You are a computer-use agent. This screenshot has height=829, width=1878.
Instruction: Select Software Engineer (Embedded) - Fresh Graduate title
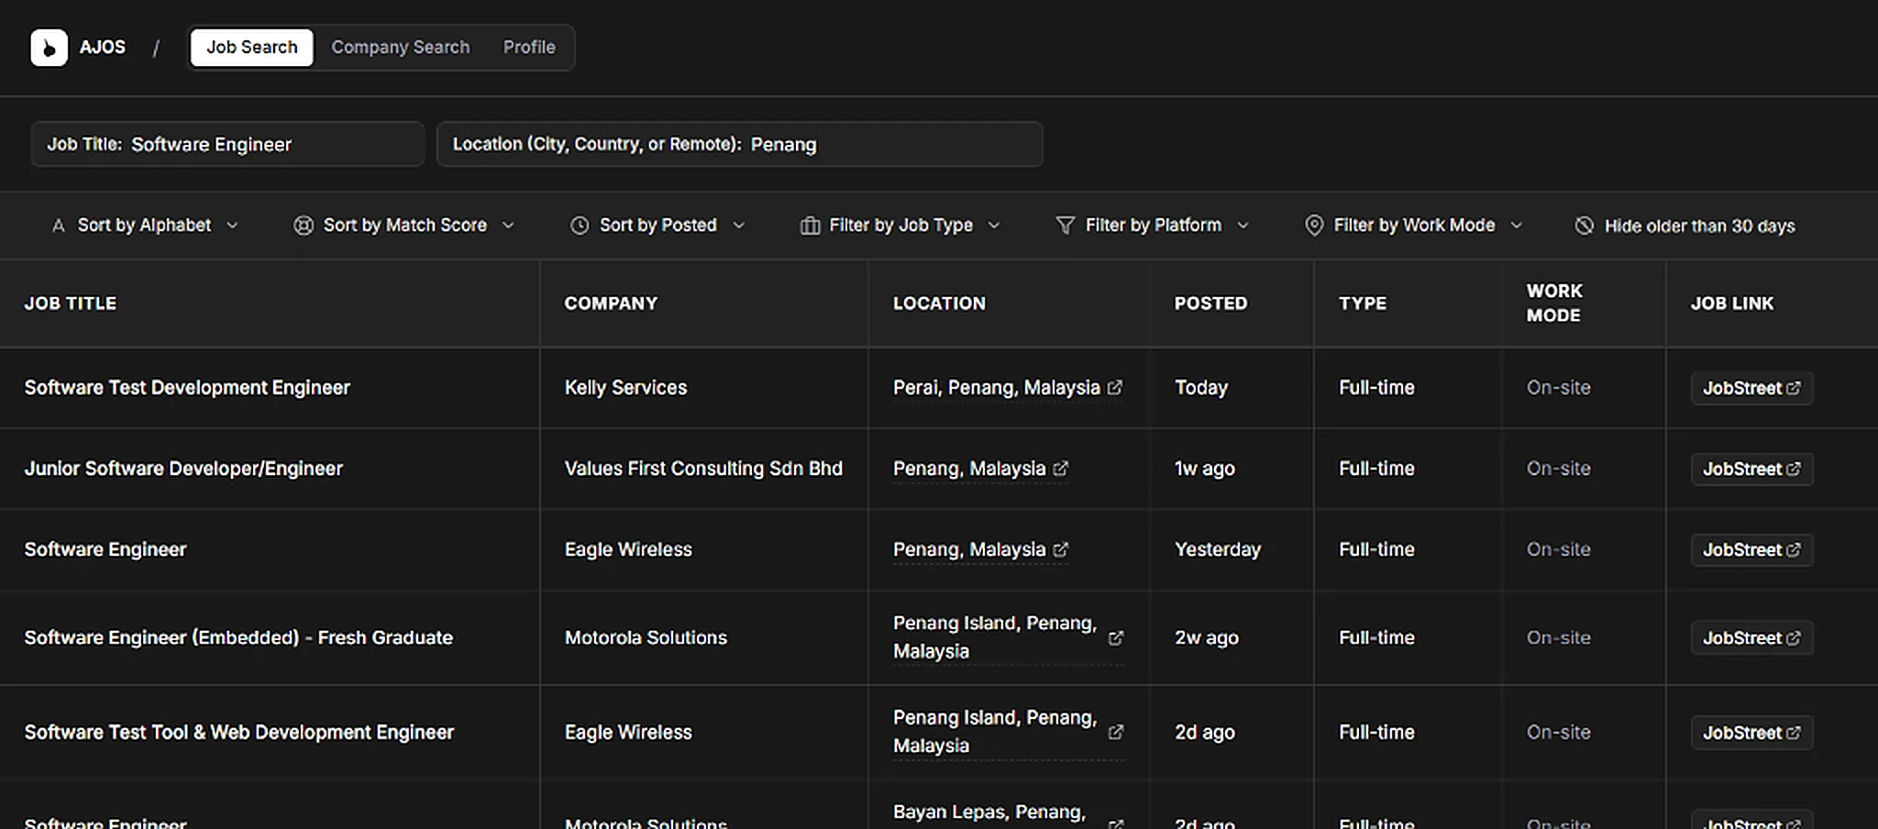click(238, 638)
